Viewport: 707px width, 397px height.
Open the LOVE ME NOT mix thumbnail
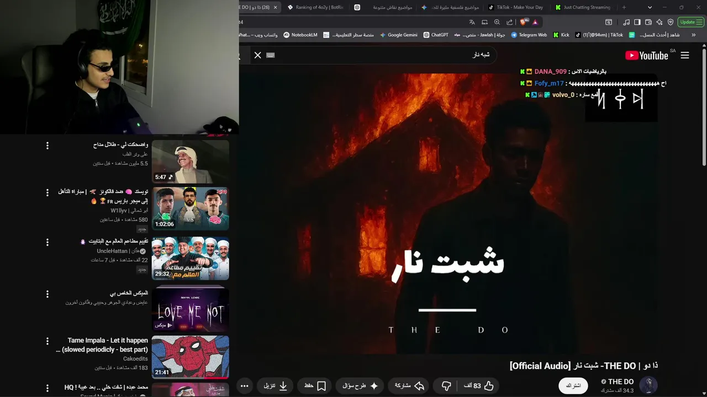click(x=191, y=309)
